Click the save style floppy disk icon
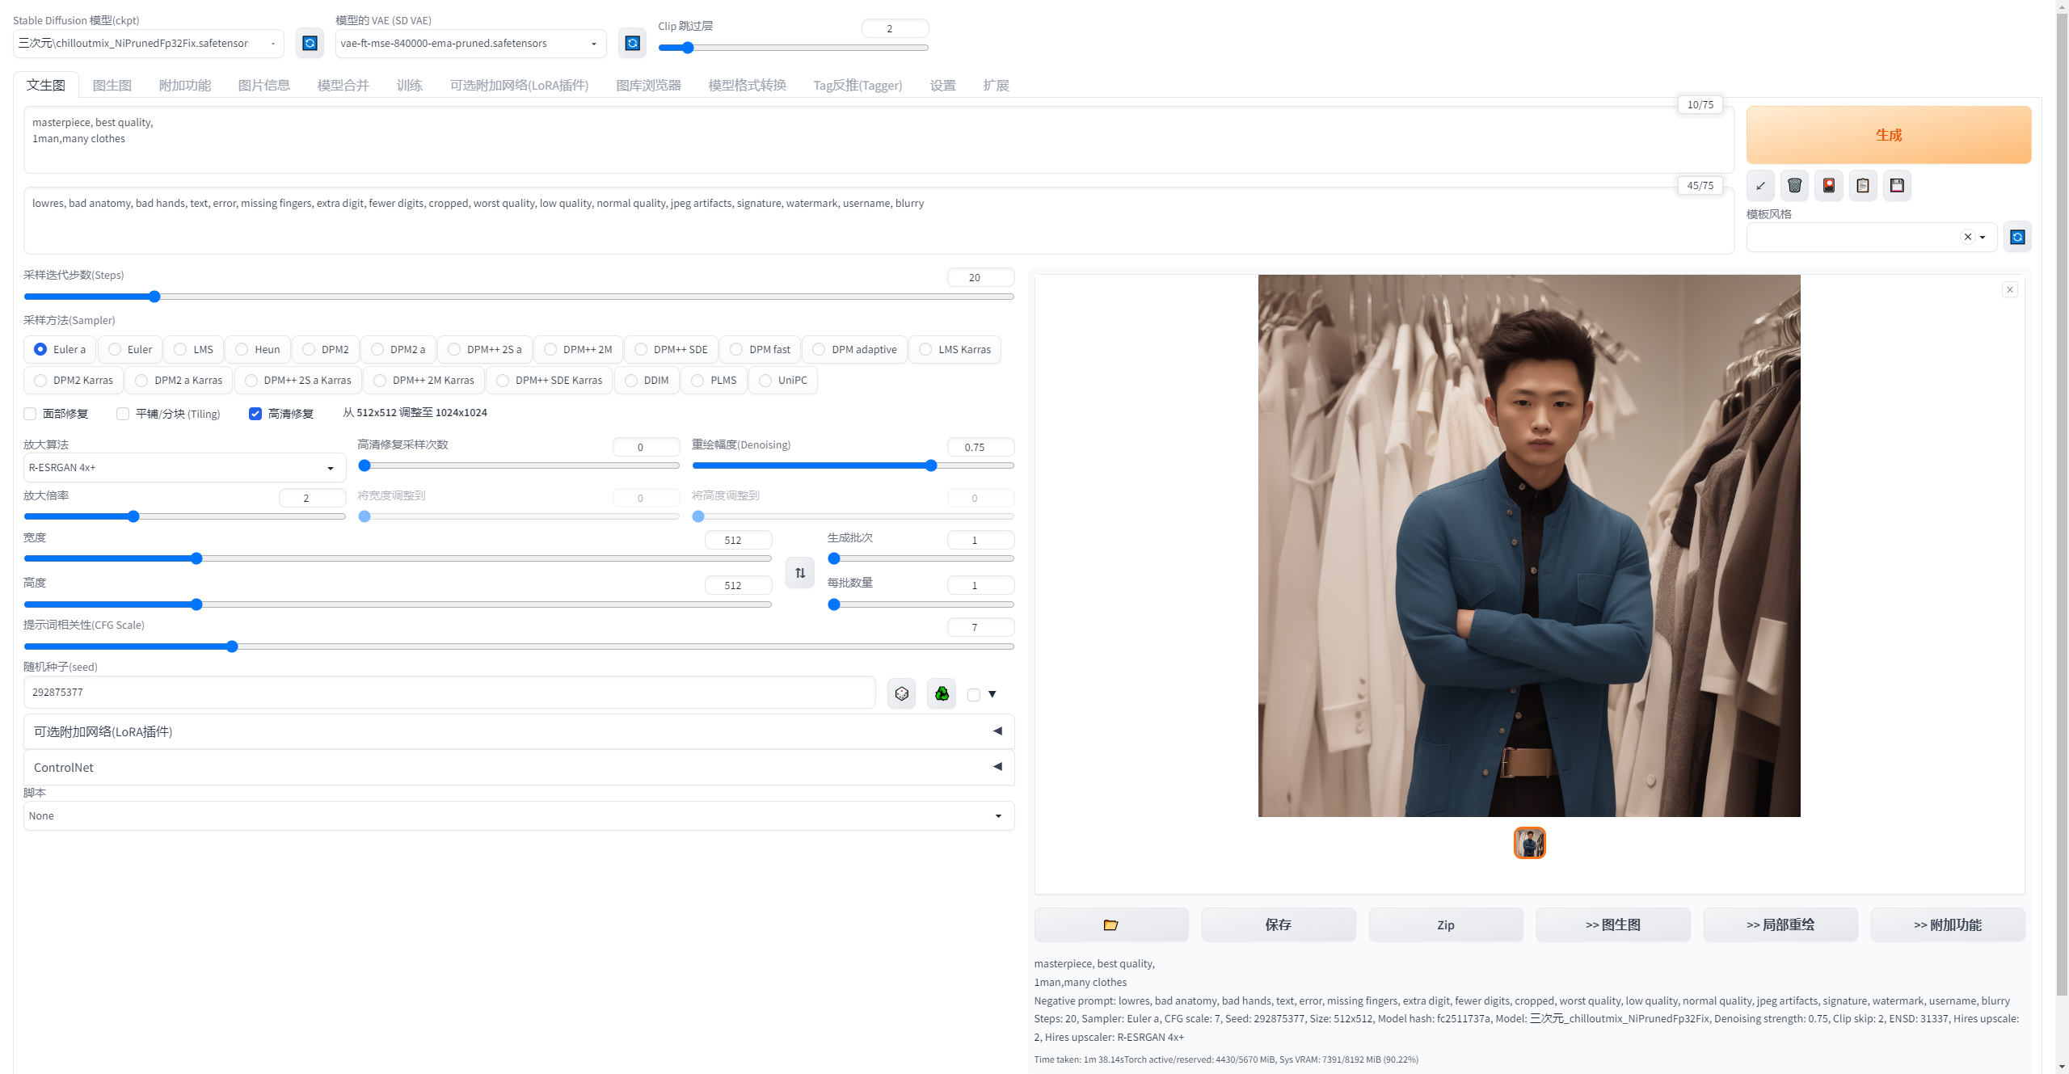 (x=1897, y=186)
